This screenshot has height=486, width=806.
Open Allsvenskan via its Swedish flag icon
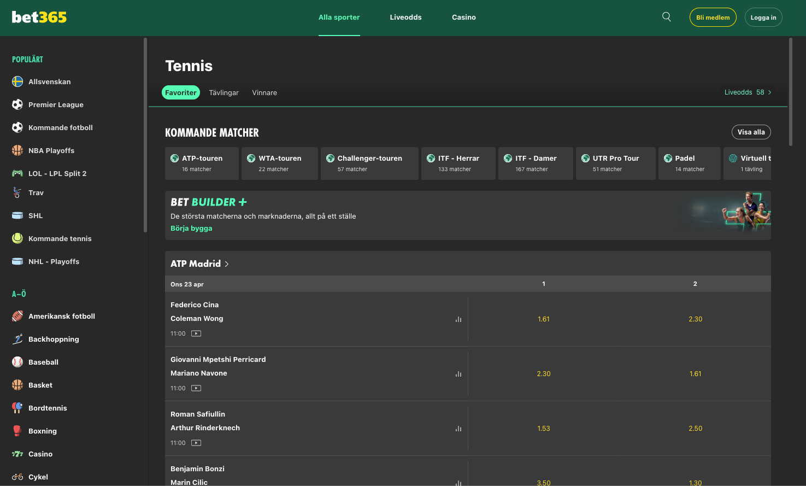[x=17, y=81]
